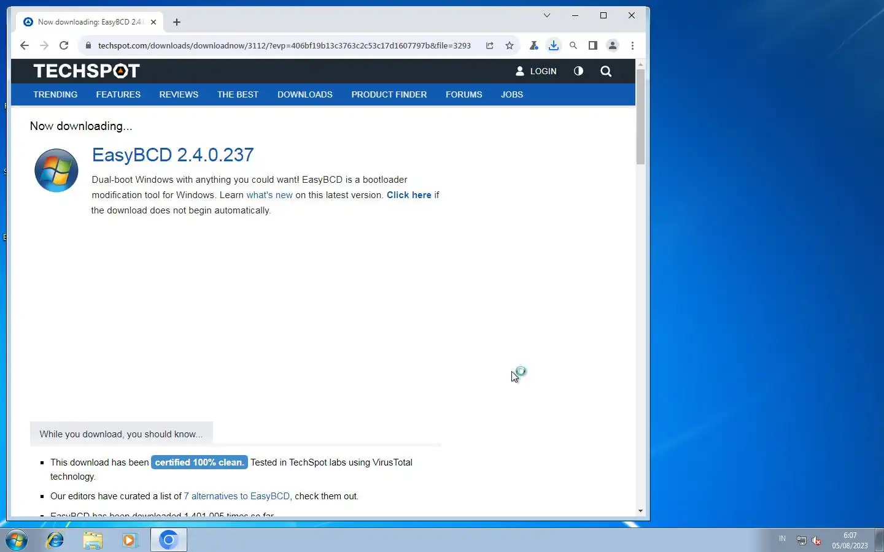Click the IN language indicator
Screen dimensions: 884x552
pos(782,539)
